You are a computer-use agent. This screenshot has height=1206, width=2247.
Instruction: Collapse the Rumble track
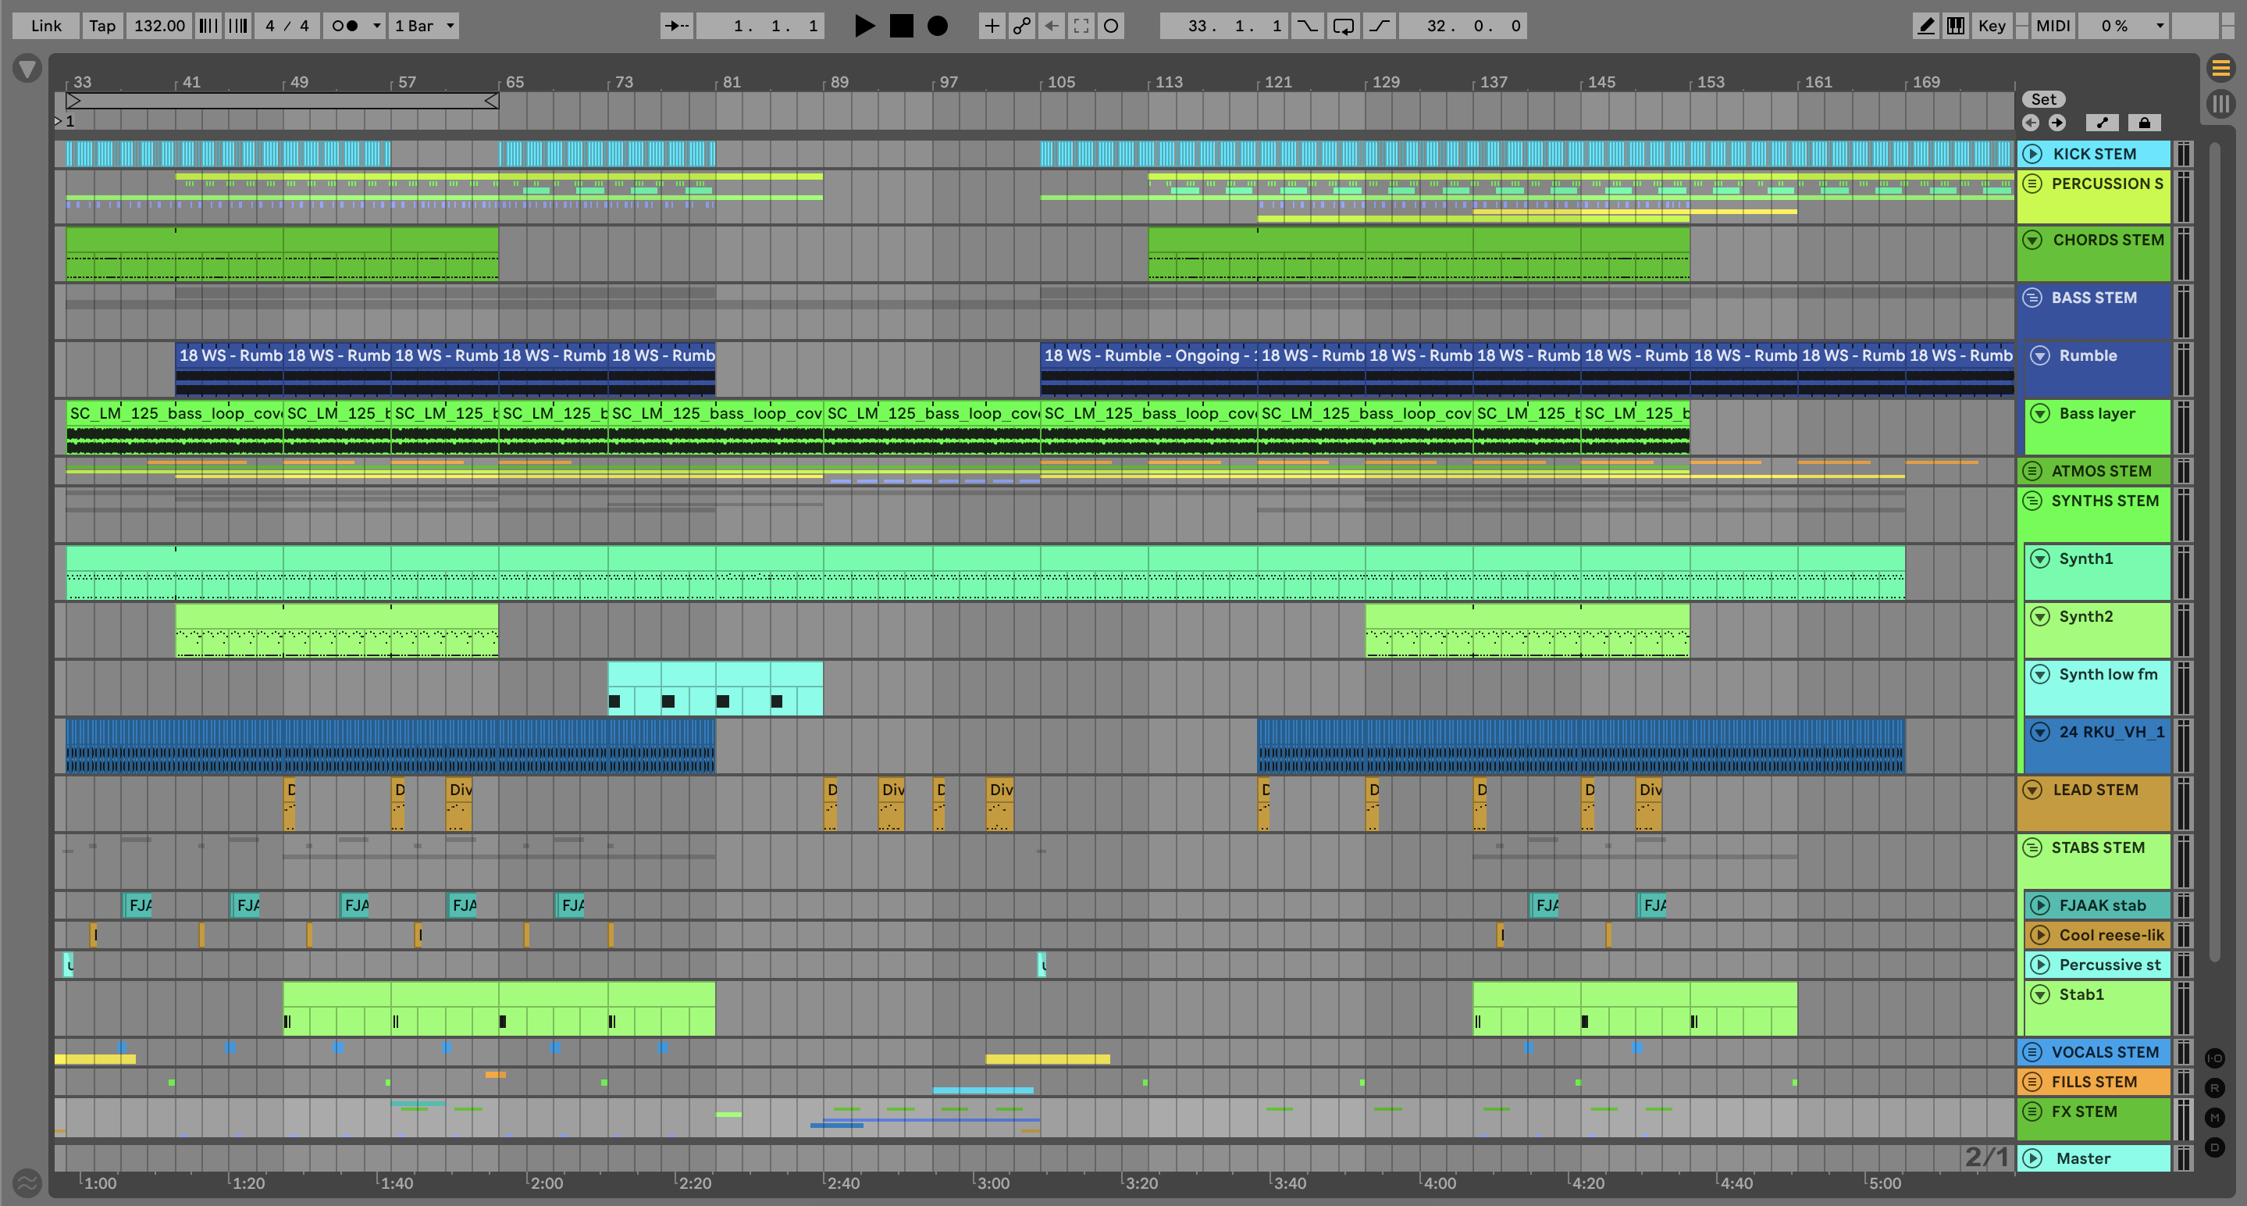2039,355
